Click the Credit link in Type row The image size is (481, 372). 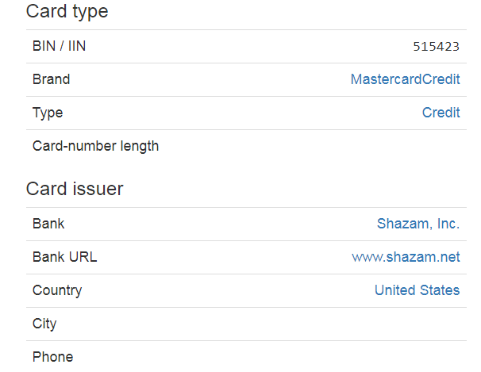click(441, 113)
